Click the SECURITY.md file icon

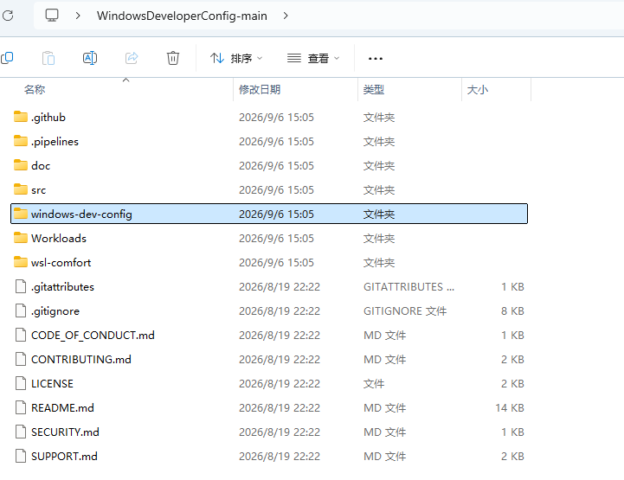(21, 432)
